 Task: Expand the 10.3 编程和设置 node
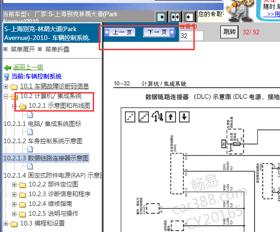click(x=6, y=224)
